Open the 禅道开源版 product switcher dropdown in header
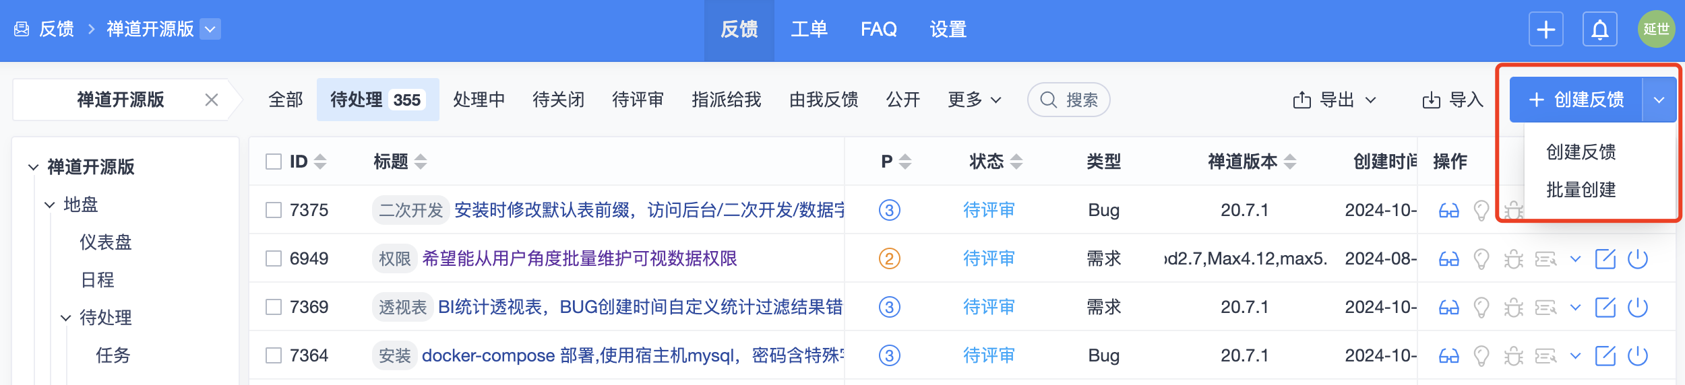 (210, 29)
